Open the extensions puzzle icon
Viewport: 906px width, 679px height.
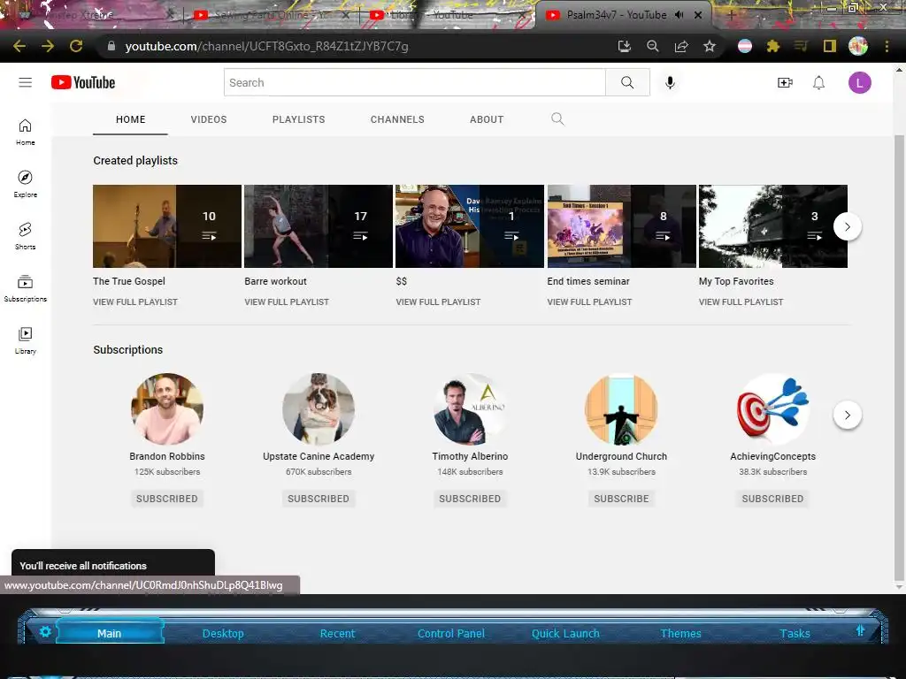(773, 46)
